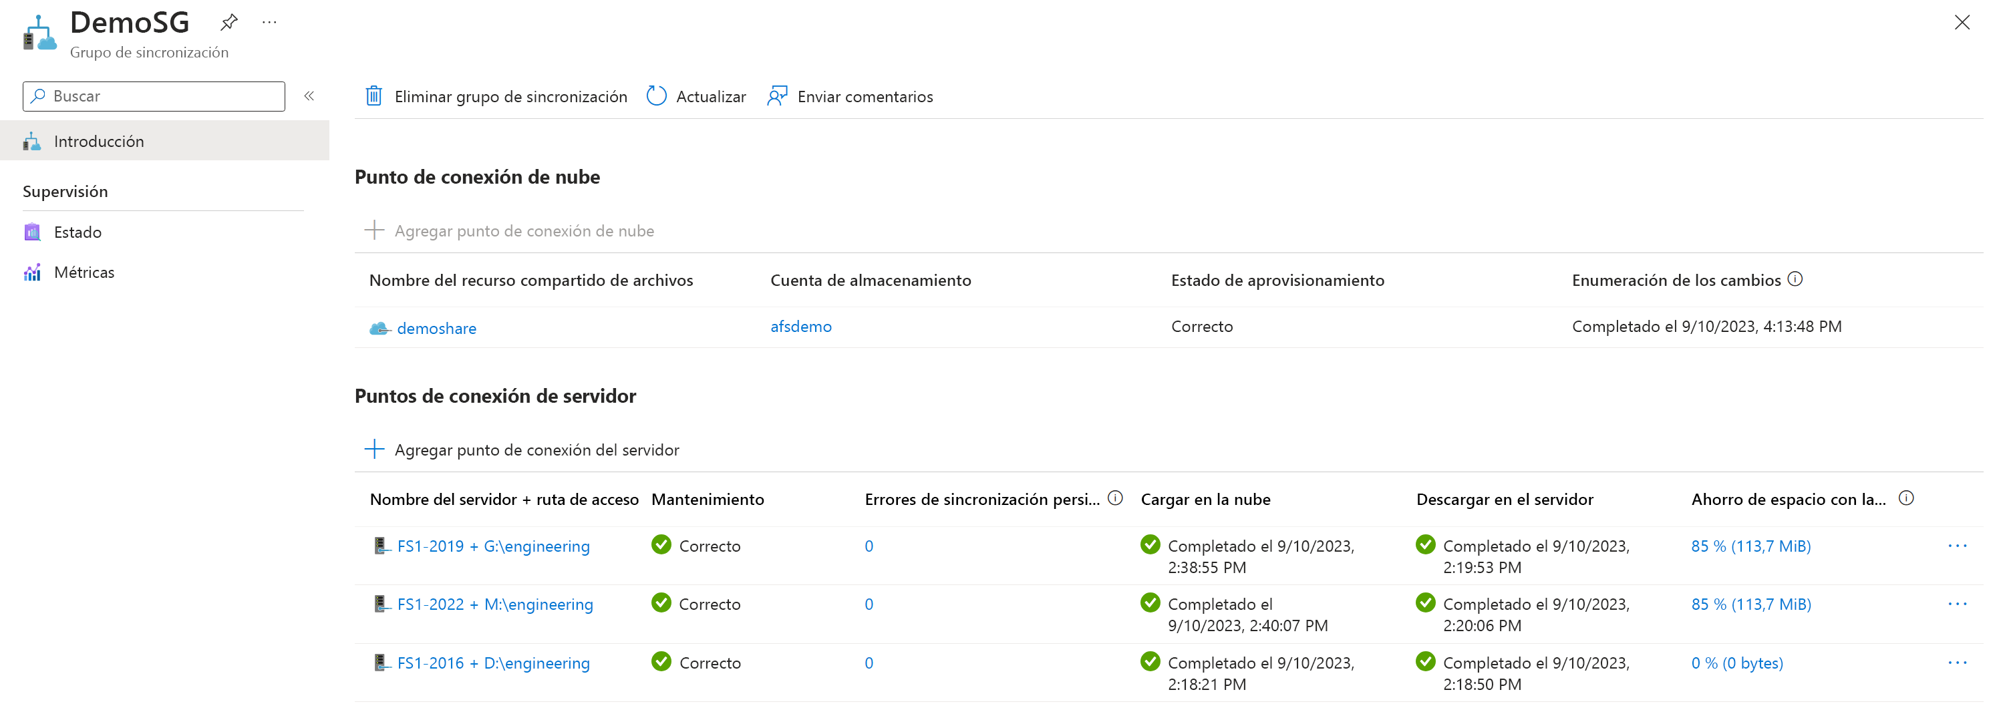The height and width of the screenshot is (712, 1997).
Task: Click the trash icon for Eliminar grupo
Action: tap(373, 96)
